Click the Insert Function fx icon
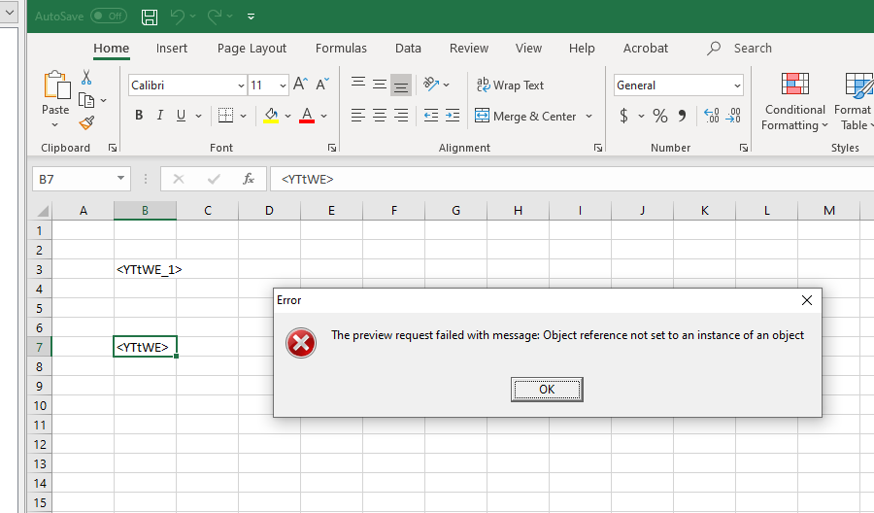This screenshot has height=513, width=874. point(249,179)
